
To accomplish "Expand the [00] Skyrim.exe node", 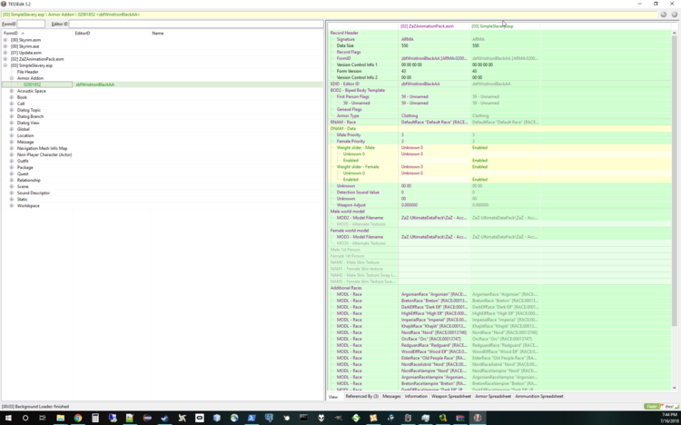I will [5, 46].
